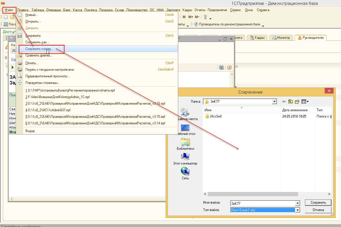341x227 pixels.
Task: Switch to the Кадры tab
Action: pos(257,38)
